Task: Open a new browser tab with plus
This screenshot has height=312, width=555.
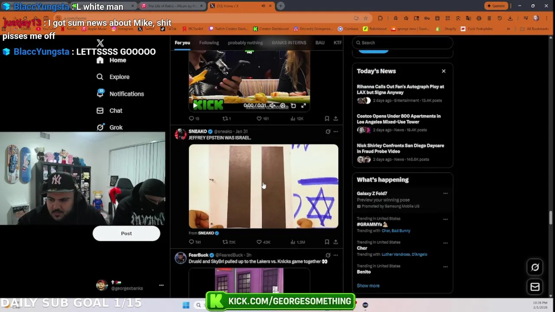Action: point(281,6)
